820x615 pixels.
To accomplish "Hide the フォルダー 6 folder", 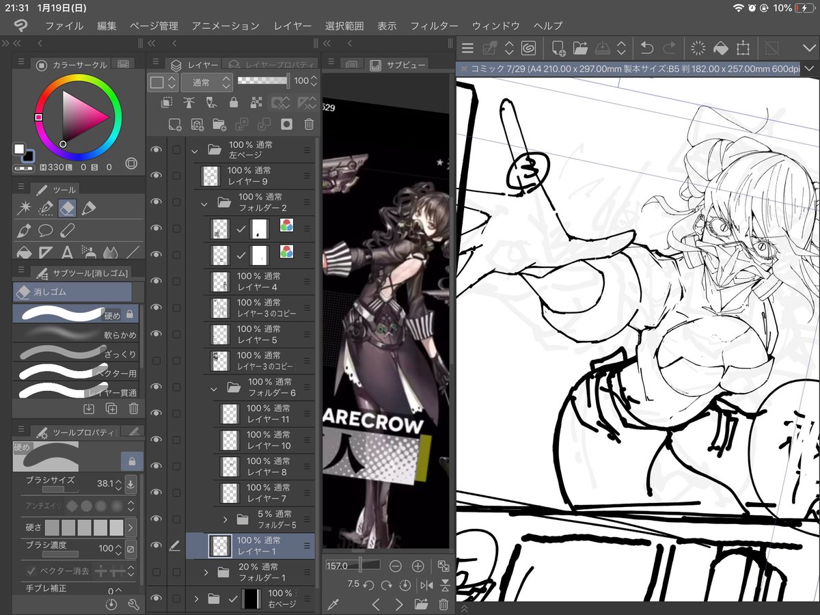I will [x=156, y=387].
